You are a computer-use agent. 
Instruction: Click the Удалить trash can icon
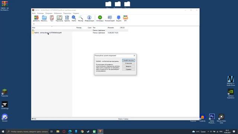pos(67,18)
